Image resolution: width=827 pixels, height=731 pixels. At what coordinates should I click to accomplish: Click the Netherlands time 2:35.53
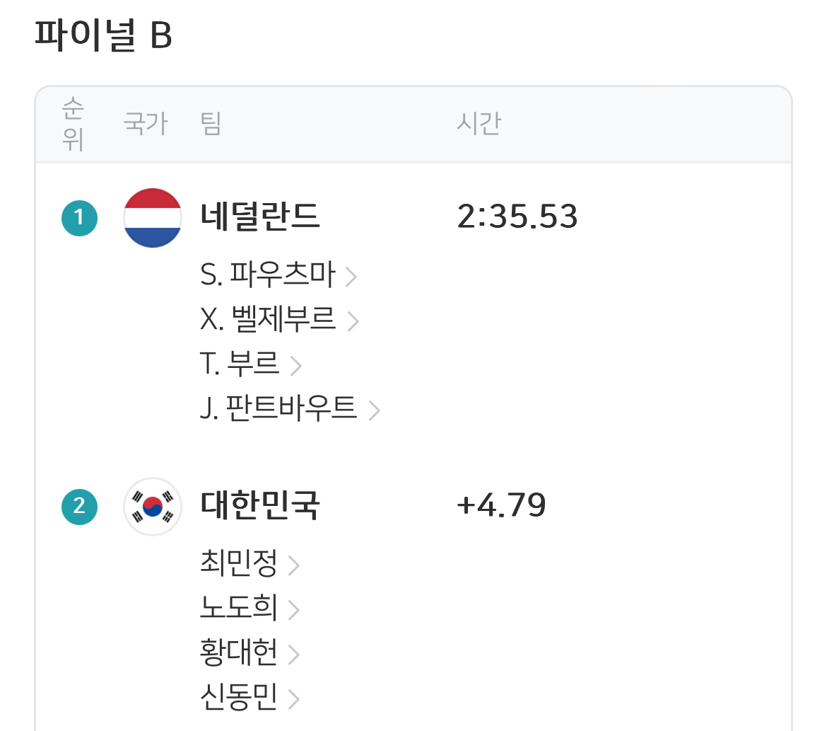tap(517, 217)
